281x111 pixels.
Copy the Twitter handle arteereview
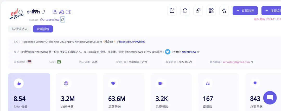coord(198,52)
